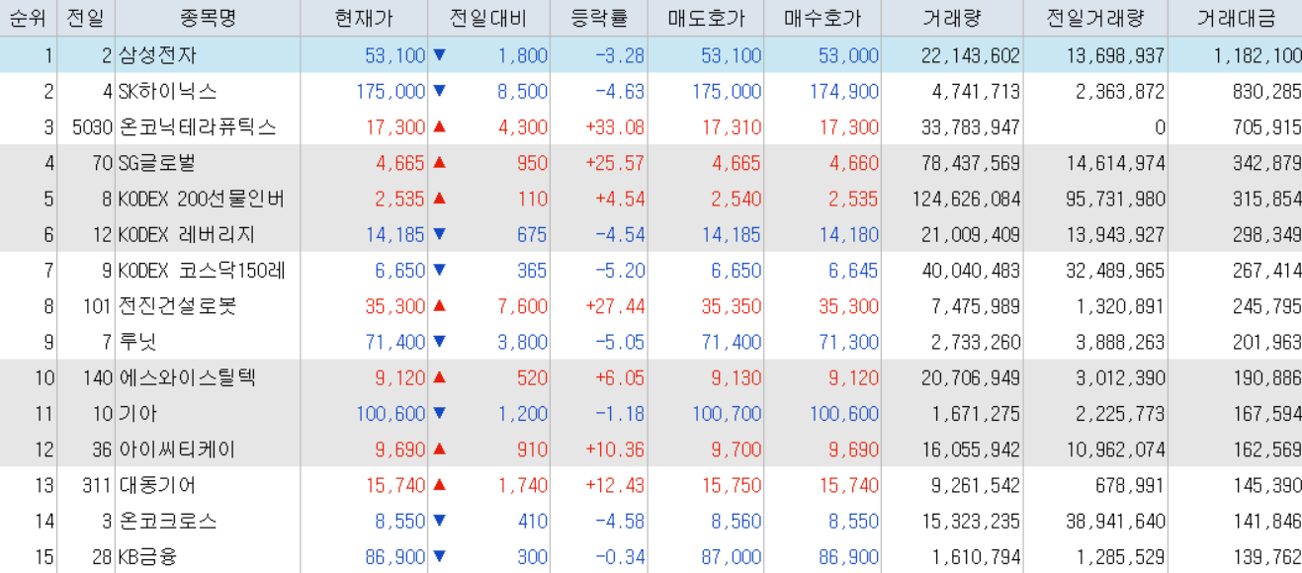Viewport: 1302px width, 573px height.
Task: Click the 100,600 price of 기아
Action: pyautogui.click(x=391, y=413)
